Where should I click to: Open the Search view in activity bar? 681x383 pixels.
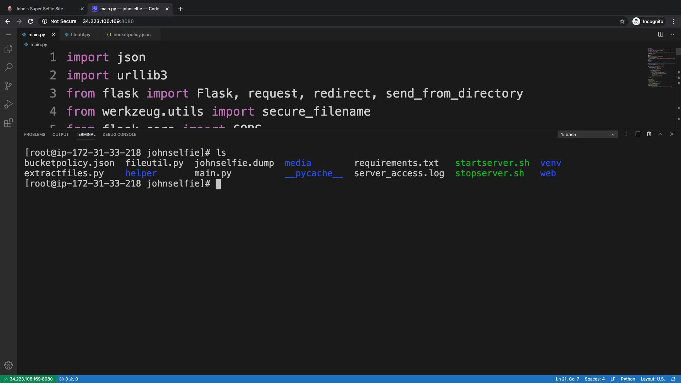(9, 67)
